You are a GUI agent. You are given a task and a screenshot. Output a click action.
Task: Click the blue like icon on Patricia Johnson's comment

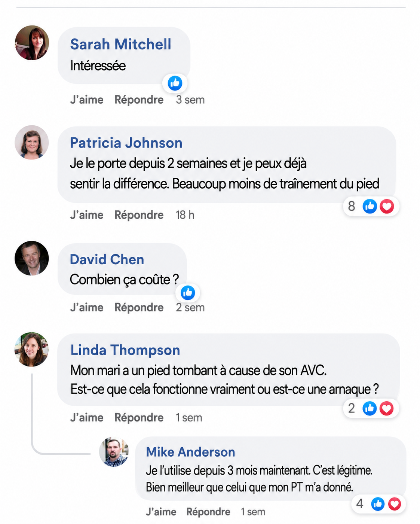[x=370, y=206]
